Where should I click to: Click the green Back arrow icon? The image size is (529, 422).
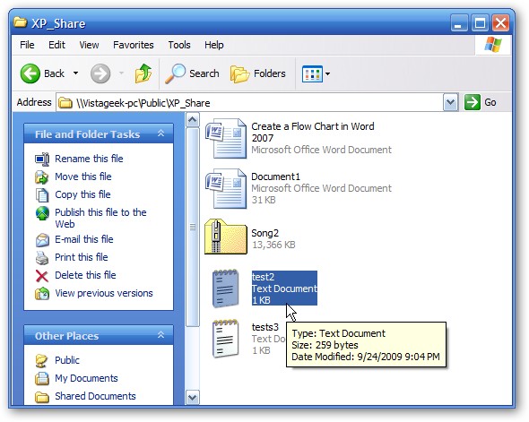30,73
